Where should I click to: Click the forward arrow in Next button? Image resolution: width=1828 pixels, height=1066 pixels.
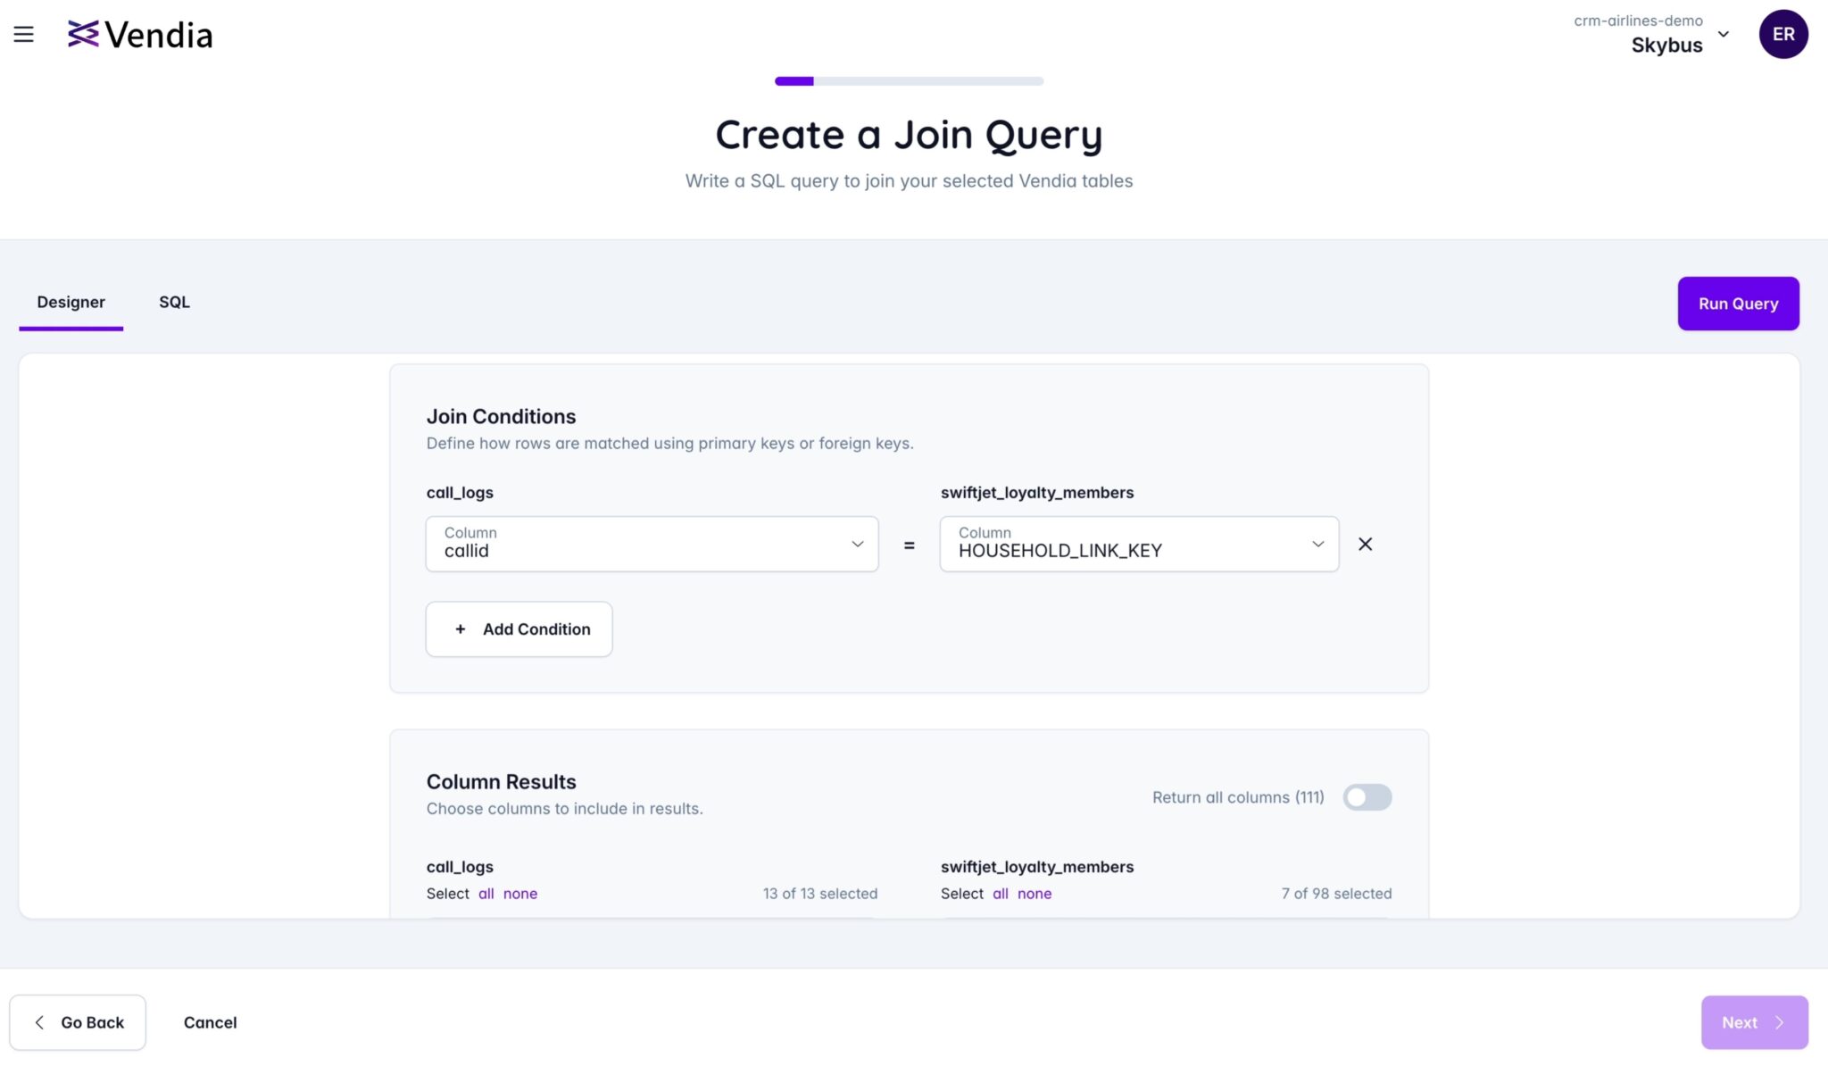[x=1780, y=1021]
